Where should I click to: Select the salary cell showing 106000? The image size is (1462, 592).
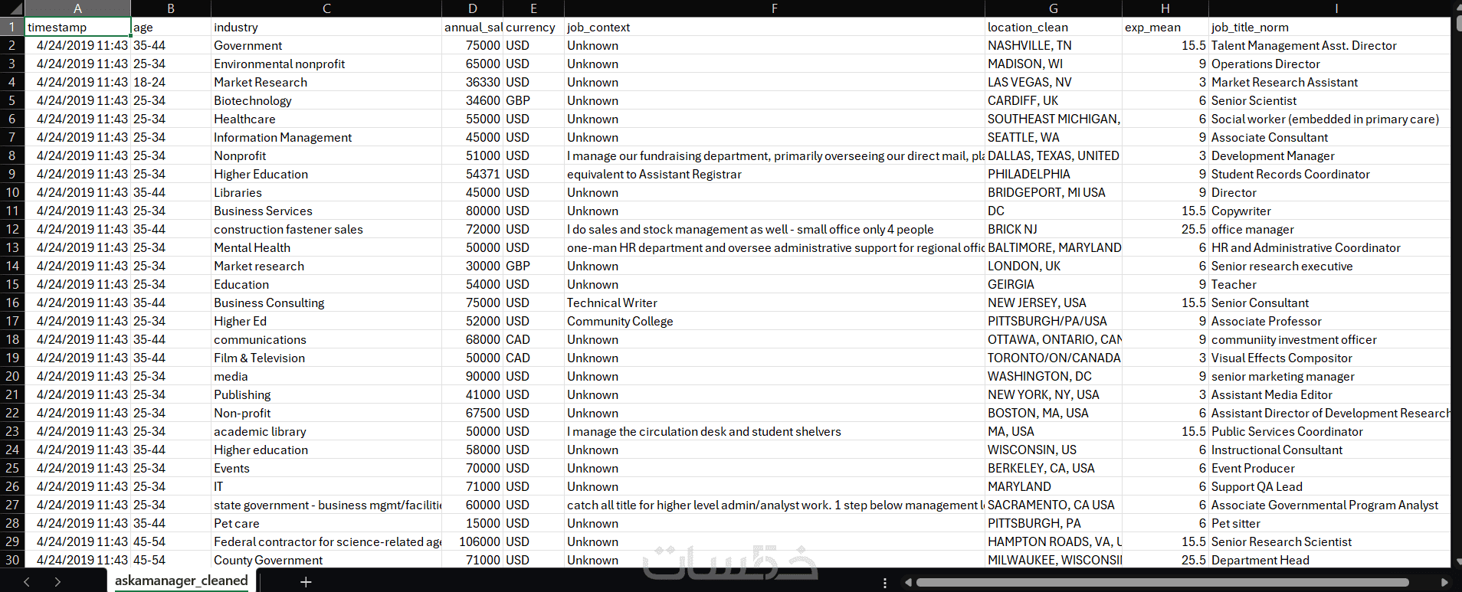(473, 541)
